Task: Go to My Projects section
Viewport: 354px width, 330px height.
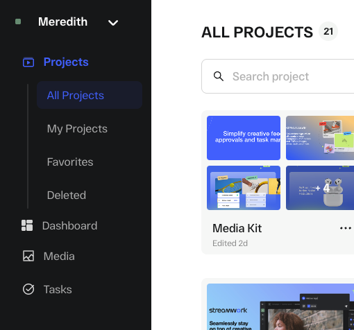Action: point(77,129)
